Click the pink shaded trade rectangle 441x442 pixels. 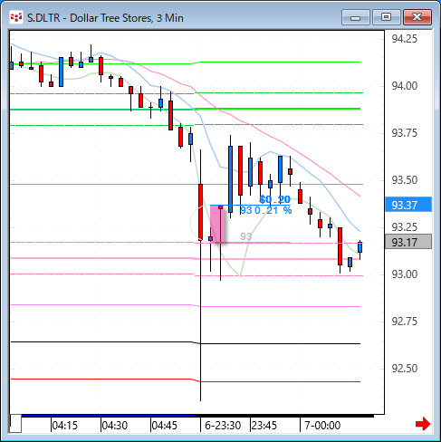click(216, 224)
